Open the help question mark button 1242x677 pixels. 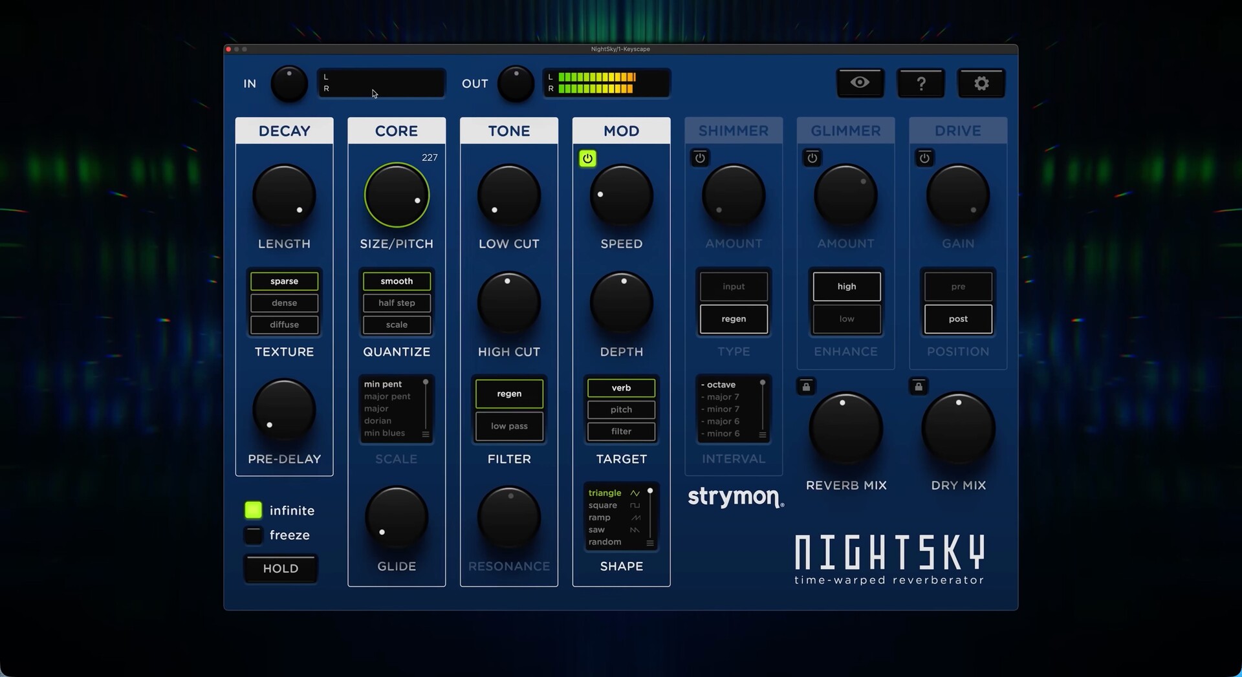tap(921, 83)
